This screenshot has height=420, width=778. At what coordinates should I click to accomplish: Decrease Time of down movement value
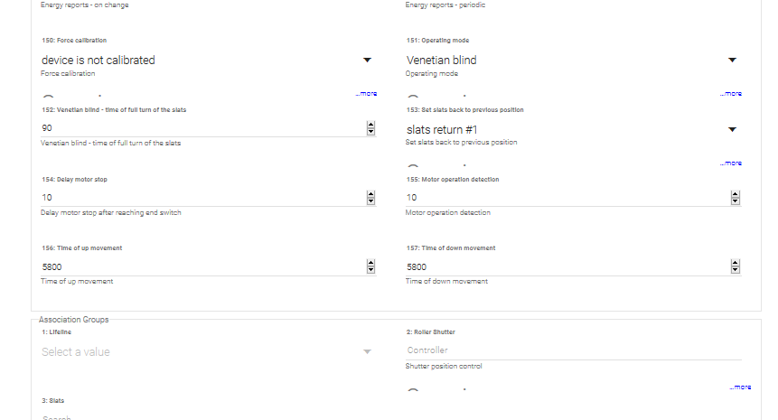click(x=735, y=270)
